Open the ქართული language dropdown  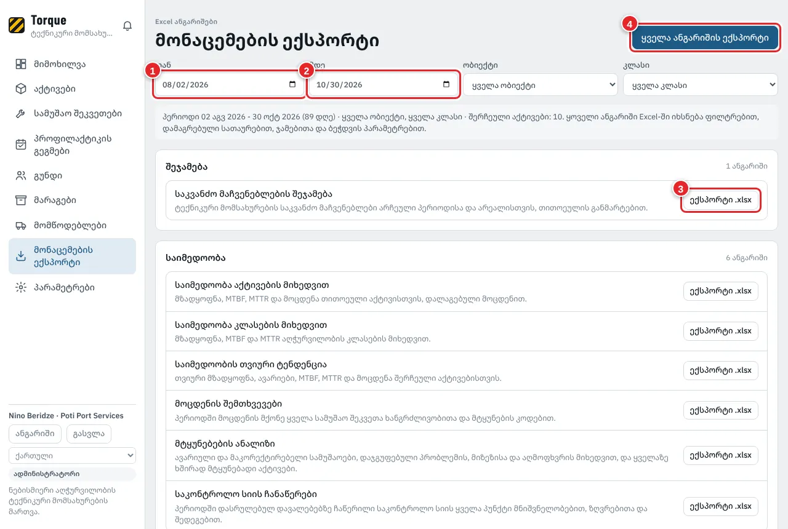pyautogui.click(x=72, y=456)
